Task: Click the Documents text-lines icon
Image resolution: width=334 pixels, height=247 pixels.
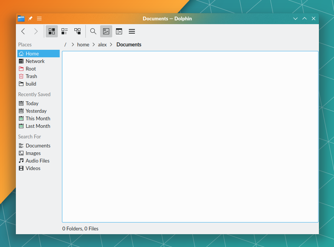Action: coord(21,146)
